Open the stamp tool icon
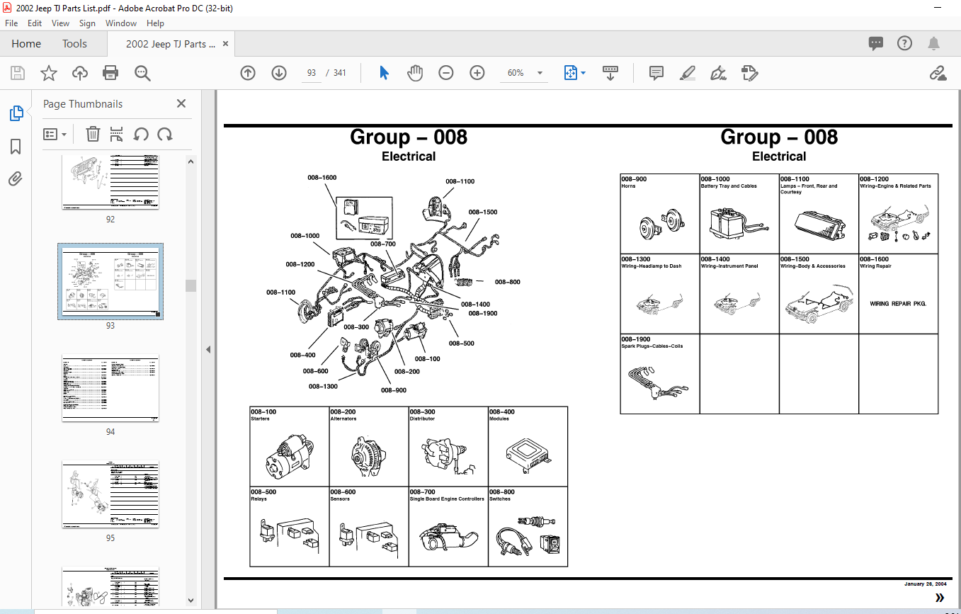961x614 pixels. pos(750,73)
